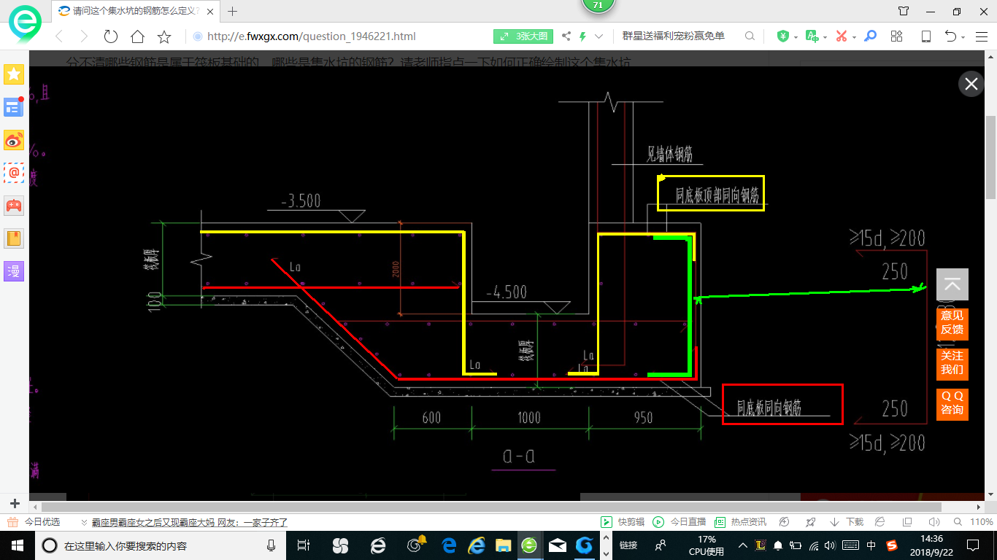
Task: Open the purple 漫 comics sidebar icon
Action: pos(14,271)
